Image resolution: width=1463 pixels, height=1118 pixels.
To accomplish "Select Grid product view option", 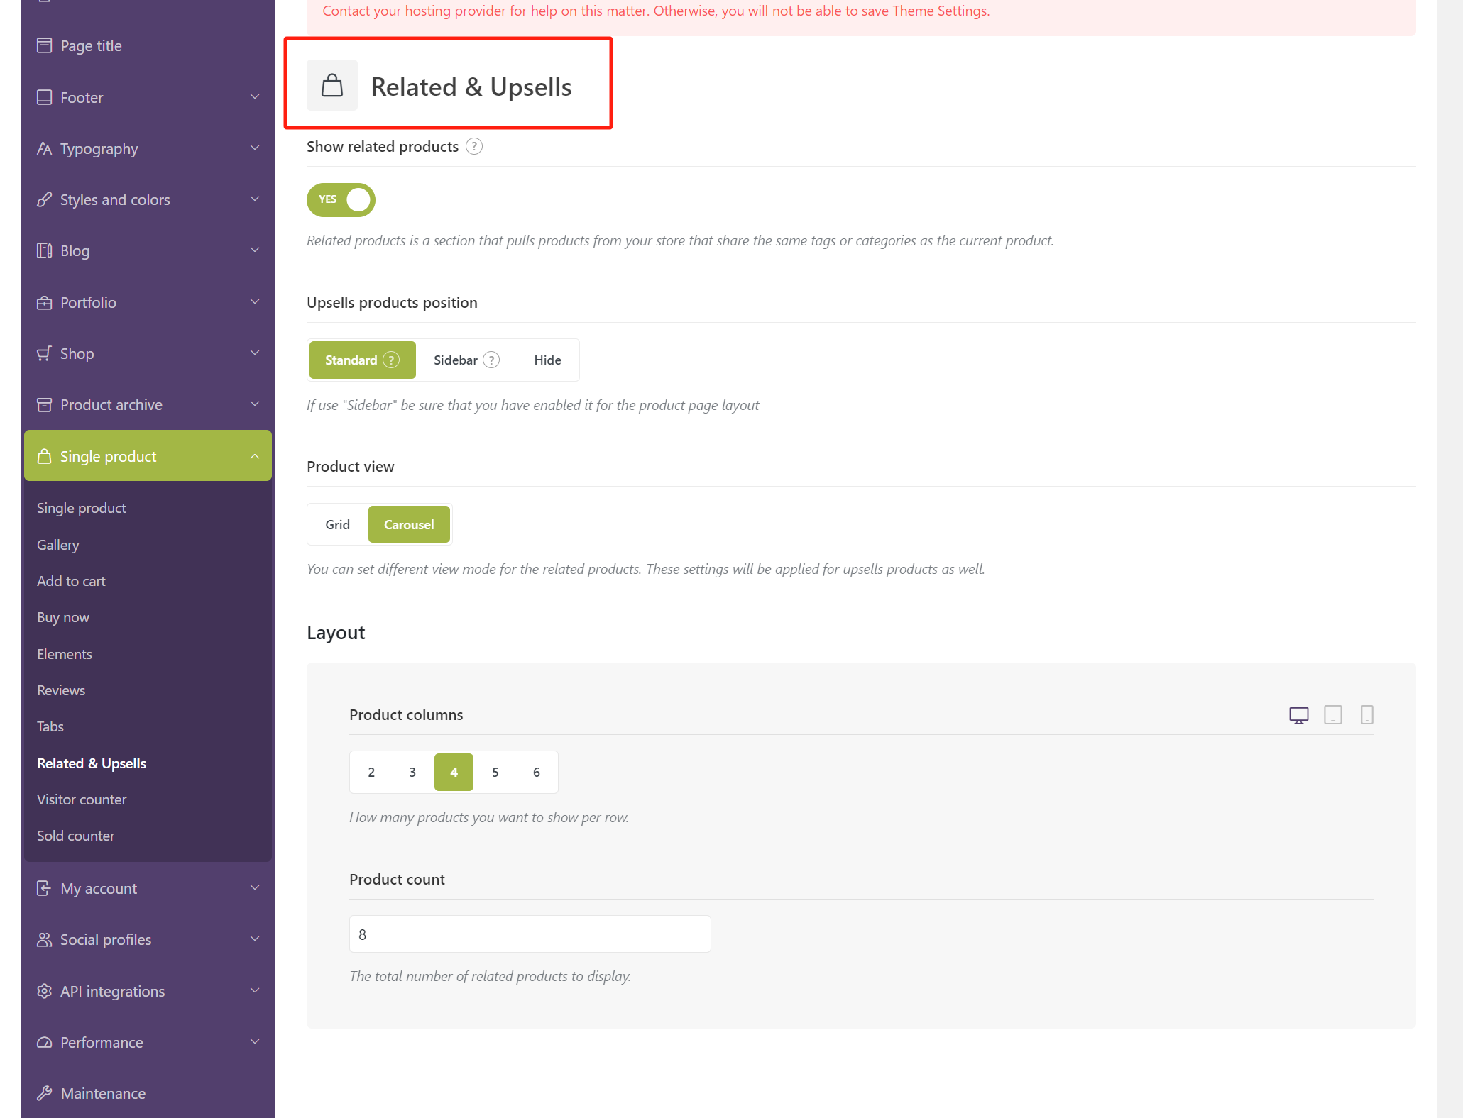I will 337,525.
